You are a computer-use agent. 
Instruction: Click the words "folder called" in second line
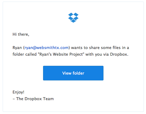click(25, 54)
